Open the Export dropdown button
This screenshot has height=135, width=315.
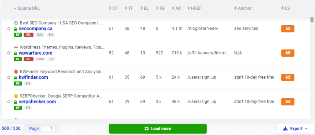[295, 129]
